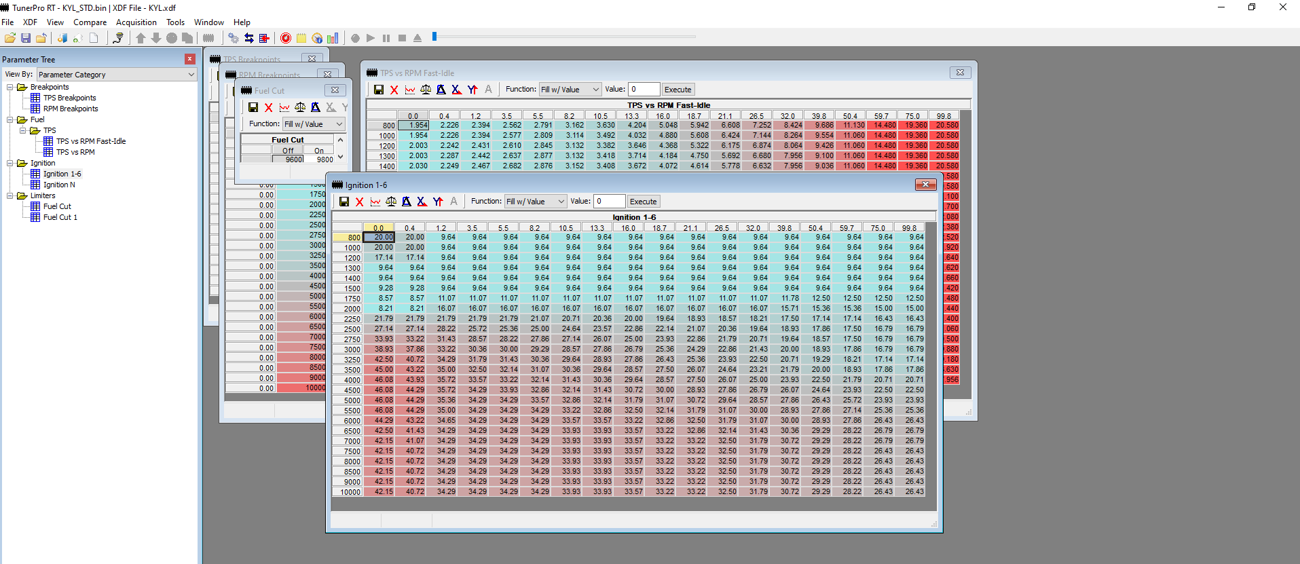Click the Value field in Ignition 1-6 window
This screenshot has width=1300, height=564.
[x=609, y=202]
